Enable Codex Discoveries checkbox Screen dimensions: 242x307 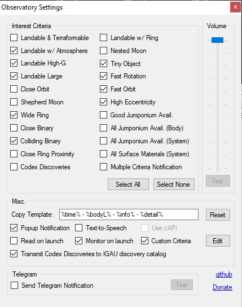(x=14, y=167)
